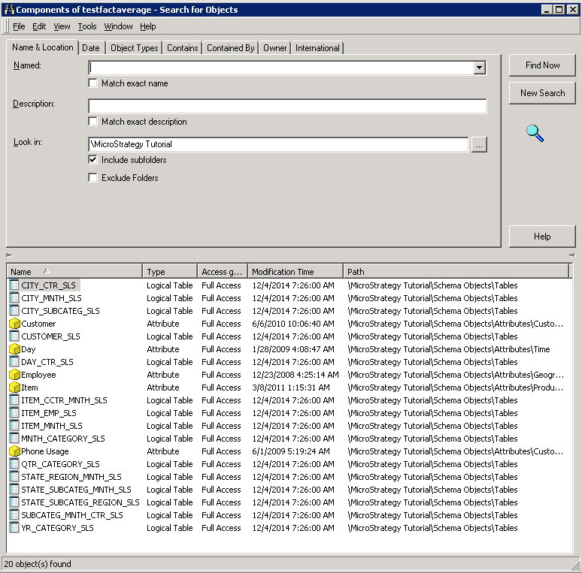Click the Customer attribute icon
582x573 pixels.
click(14, 323)
